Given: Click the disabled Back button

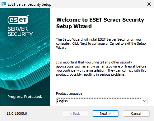Looking at the screenshot, I should click(x=75, y=113).
